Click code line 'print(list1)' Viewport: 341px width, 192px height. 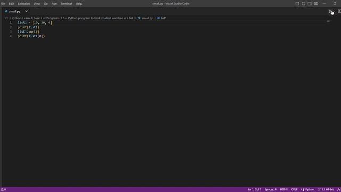click(28, 27)
